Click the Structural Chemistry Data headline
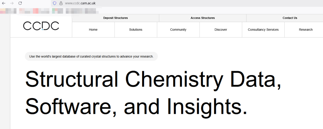The height and width of the screenshot is (129, 323). pyautogui.click(x=153, y=80)
